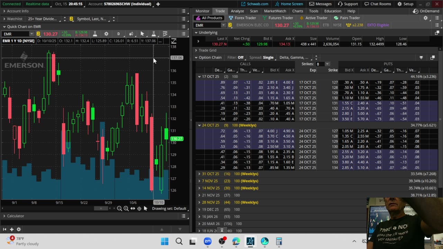Open the Watchlist panel menu icon
This screenshot has width=443, height=249.
point(183,19)
